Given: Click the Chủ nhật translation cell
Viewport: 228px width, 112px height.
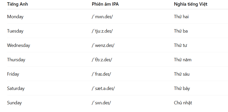Looking at the screenshot, I should click(183, 103).
